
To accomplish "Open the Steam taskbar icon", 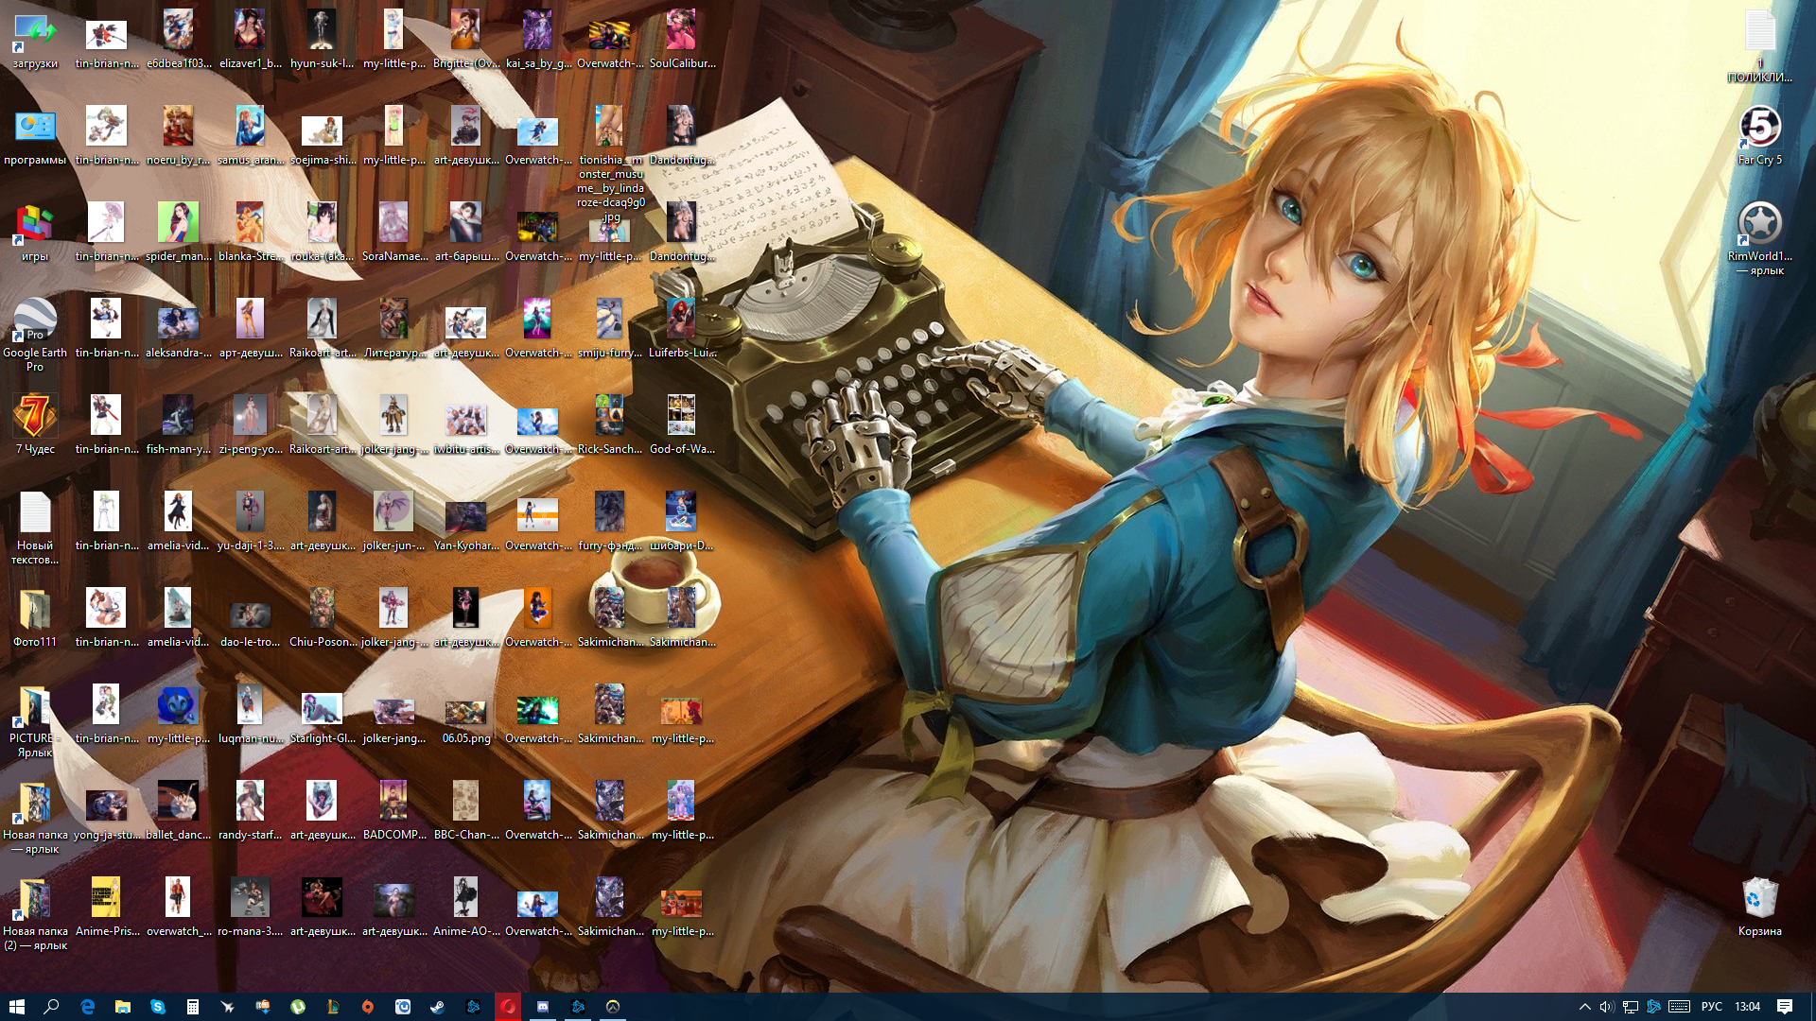I will click(438, 1007).
